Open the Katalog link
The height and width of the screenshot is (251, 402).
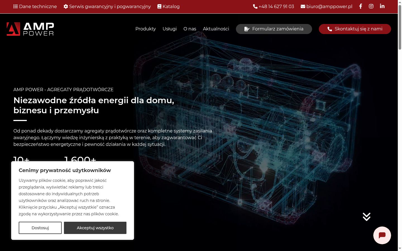(169, 6)
